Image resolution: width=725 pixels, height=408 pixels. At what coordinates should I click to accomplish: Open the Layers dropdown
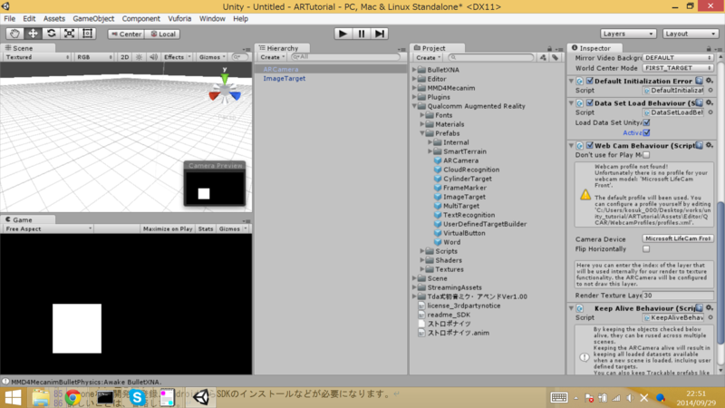pyautogui.click(x=628, y=34)
